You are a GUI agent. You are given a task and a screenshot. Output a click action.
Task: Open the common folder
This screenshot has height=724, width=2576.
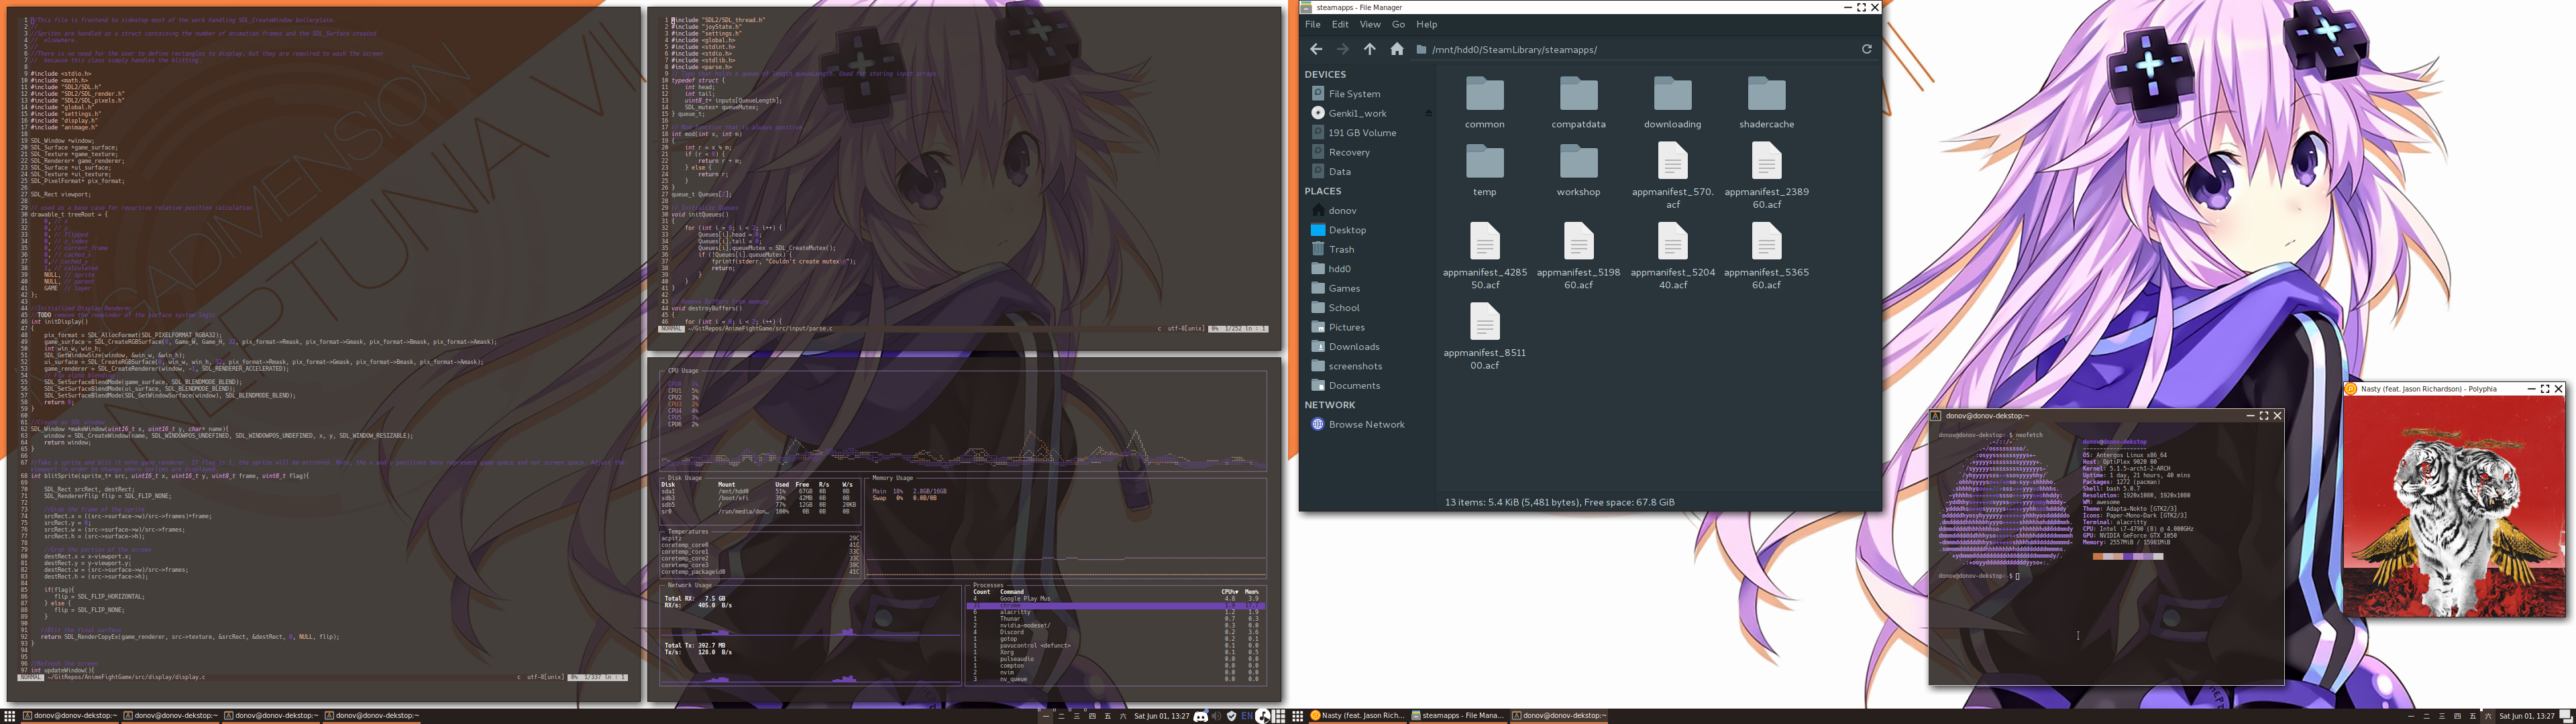pos(1485,103)
